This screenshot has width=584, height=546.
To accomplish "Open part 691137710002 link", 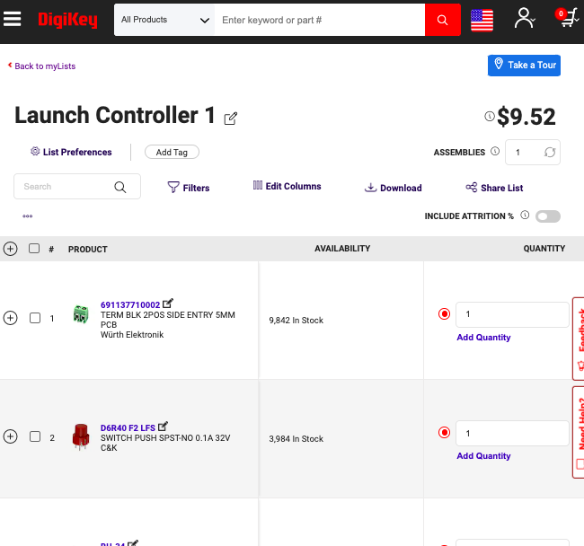I will [130, 304].
